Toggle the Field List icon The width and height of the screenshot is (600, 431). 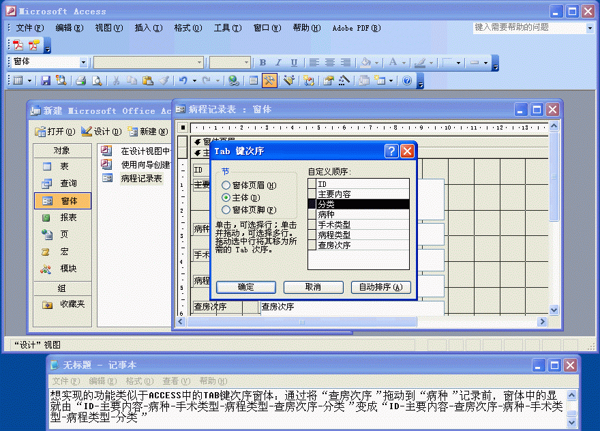pyautogui.click(x=253, y=80)
